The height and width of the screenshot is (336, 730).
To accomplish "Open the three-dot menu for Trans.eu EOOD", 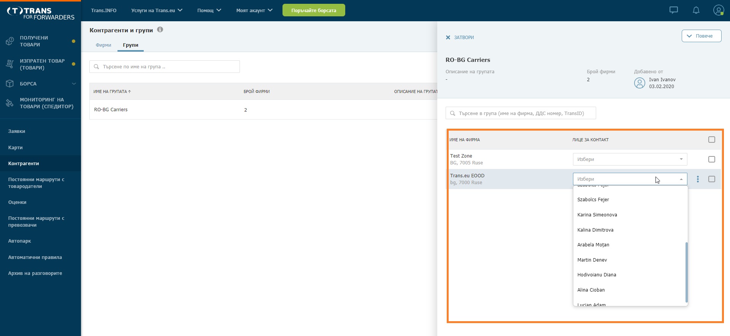I will click(698, 179).
